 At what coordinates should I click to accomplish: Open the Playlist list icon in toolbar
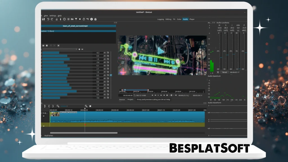(x=68, y=19)
